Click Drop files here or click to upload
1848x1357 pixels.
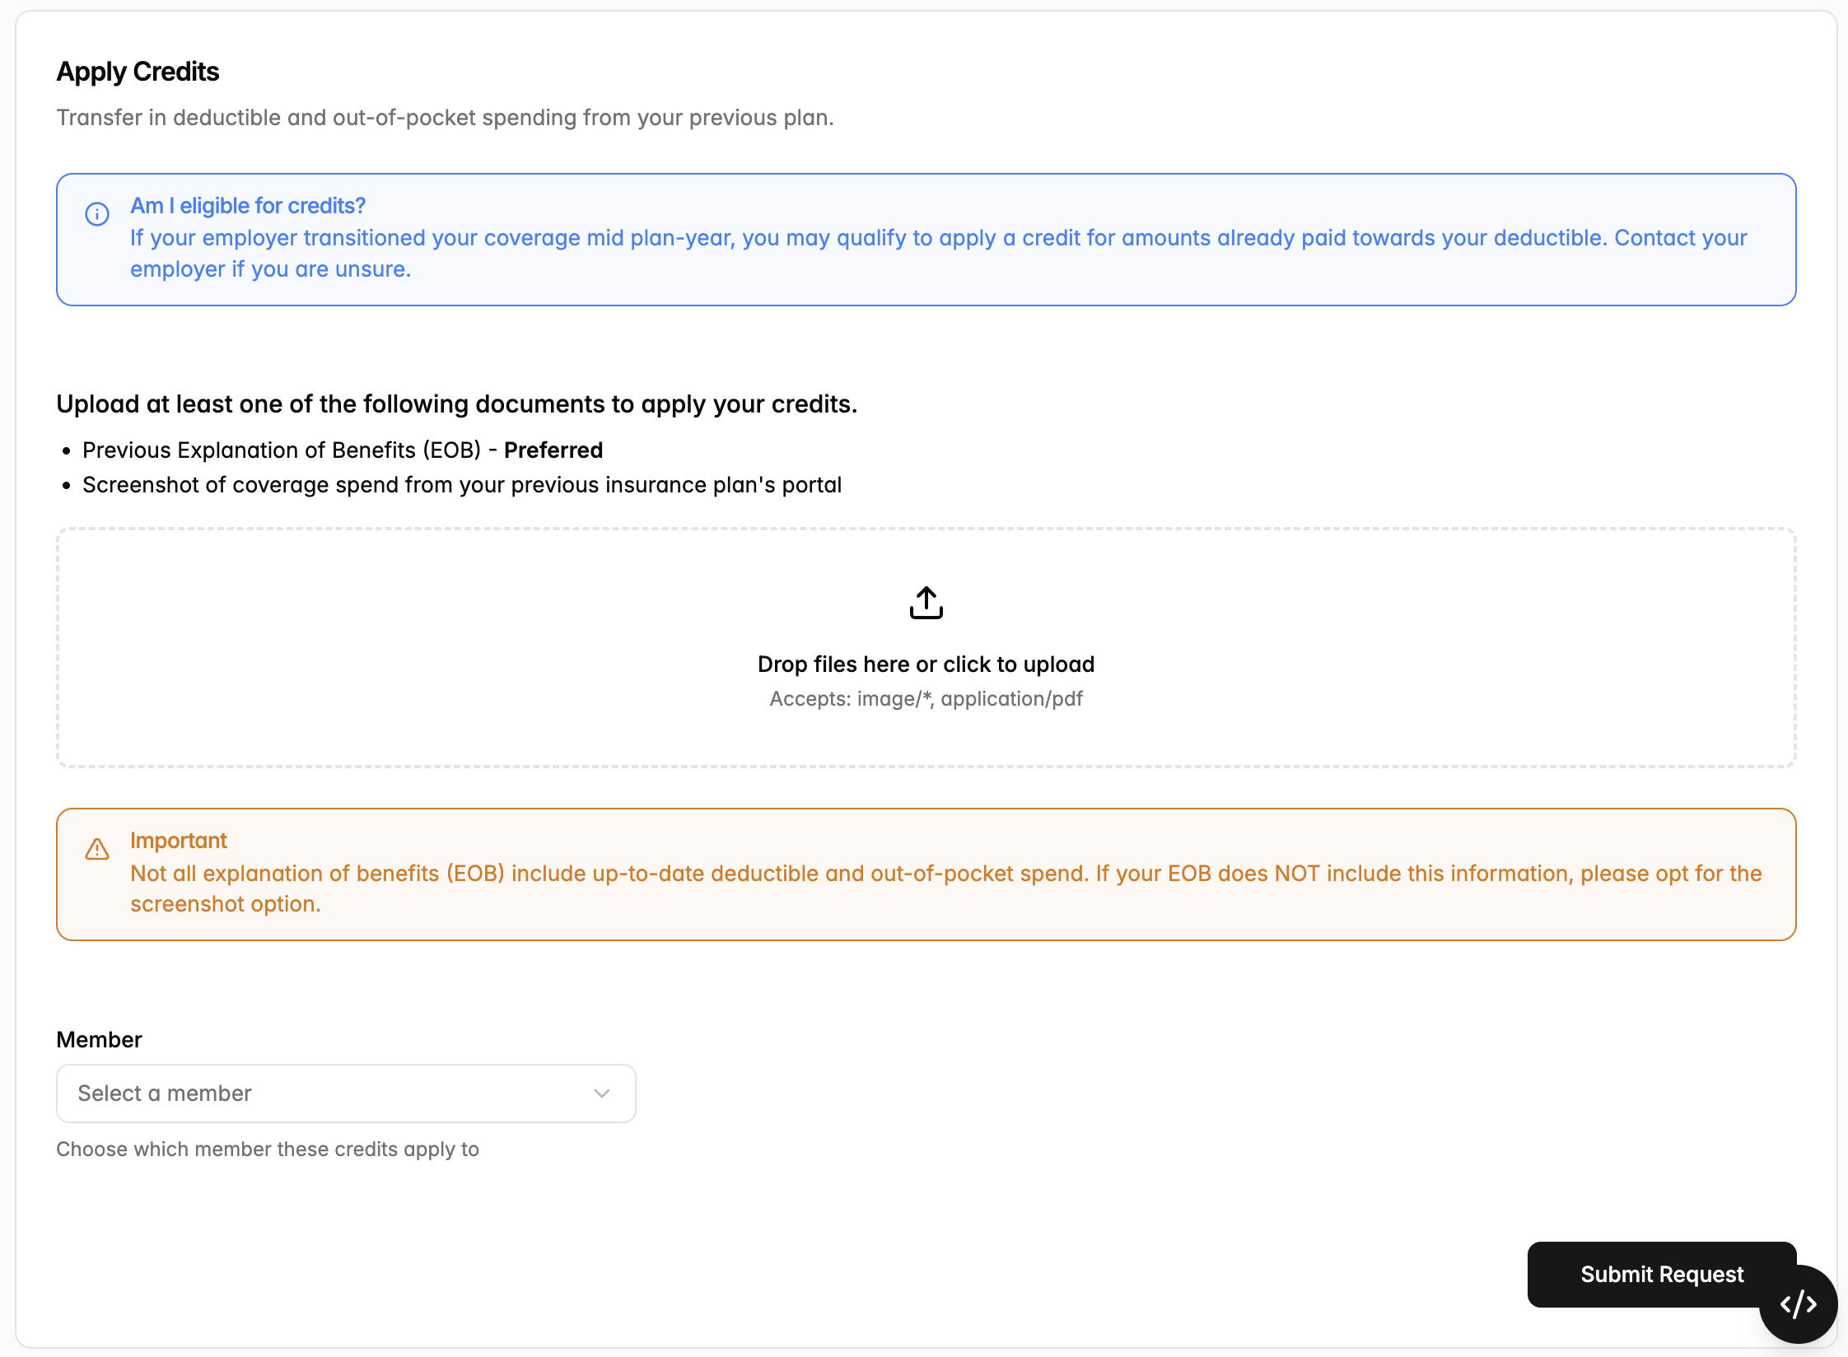[x=926, y=664]
